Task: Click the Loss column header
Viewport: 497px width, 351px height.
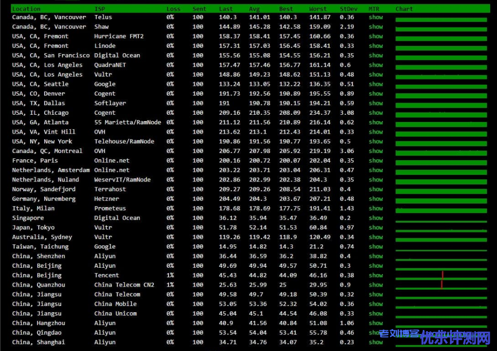Action: (x=173, y=9)
